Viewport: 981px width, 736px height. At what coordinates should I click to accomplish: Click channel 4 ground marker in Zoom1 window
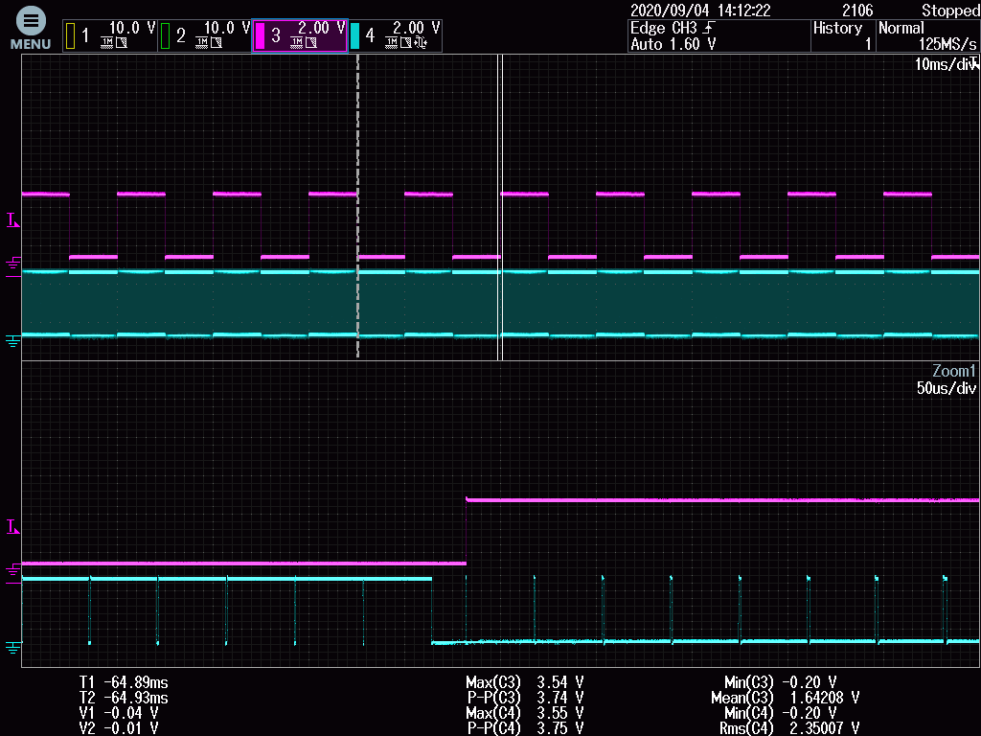(x=12, y=647)
